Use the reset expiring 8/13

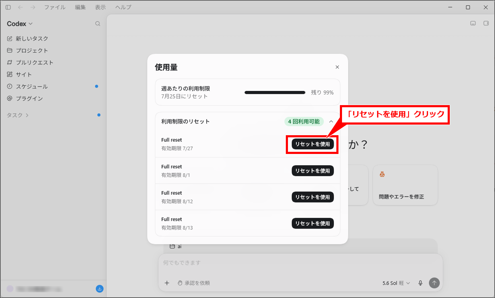pos(313,223)
